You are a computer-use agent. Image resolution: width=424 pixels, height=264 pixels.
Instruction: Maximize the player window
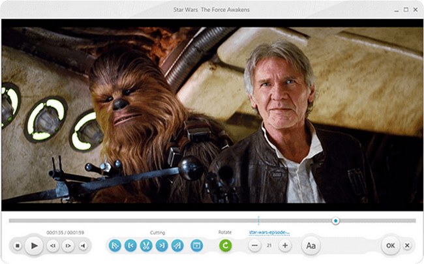point(406,10)
